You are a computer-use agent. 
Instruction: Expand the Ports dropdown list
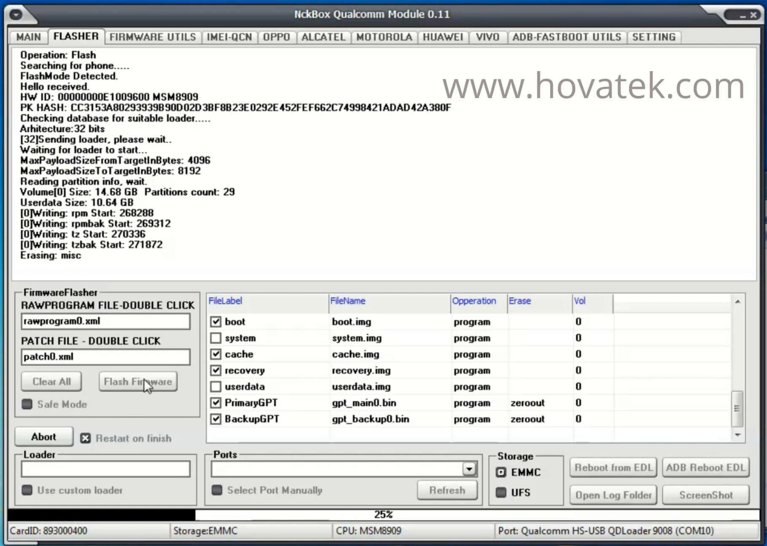tap(469, 469)
